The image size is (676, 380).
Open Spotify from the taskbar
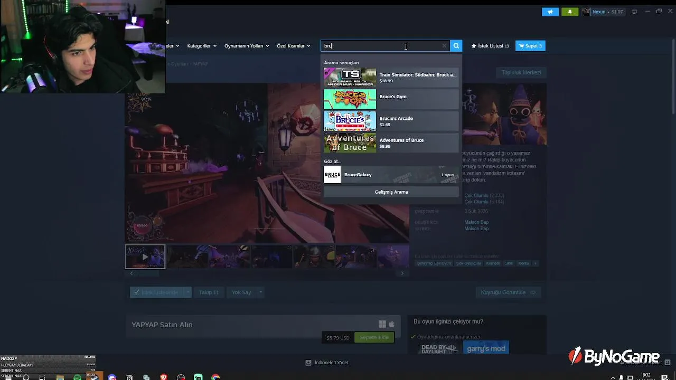78,377
